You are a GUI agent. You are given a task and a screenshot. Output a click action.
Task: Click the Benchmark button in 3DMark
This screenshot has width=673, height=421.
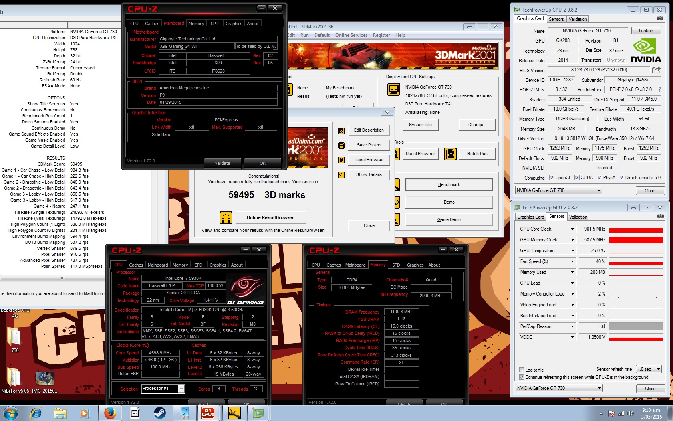[449, 185]
